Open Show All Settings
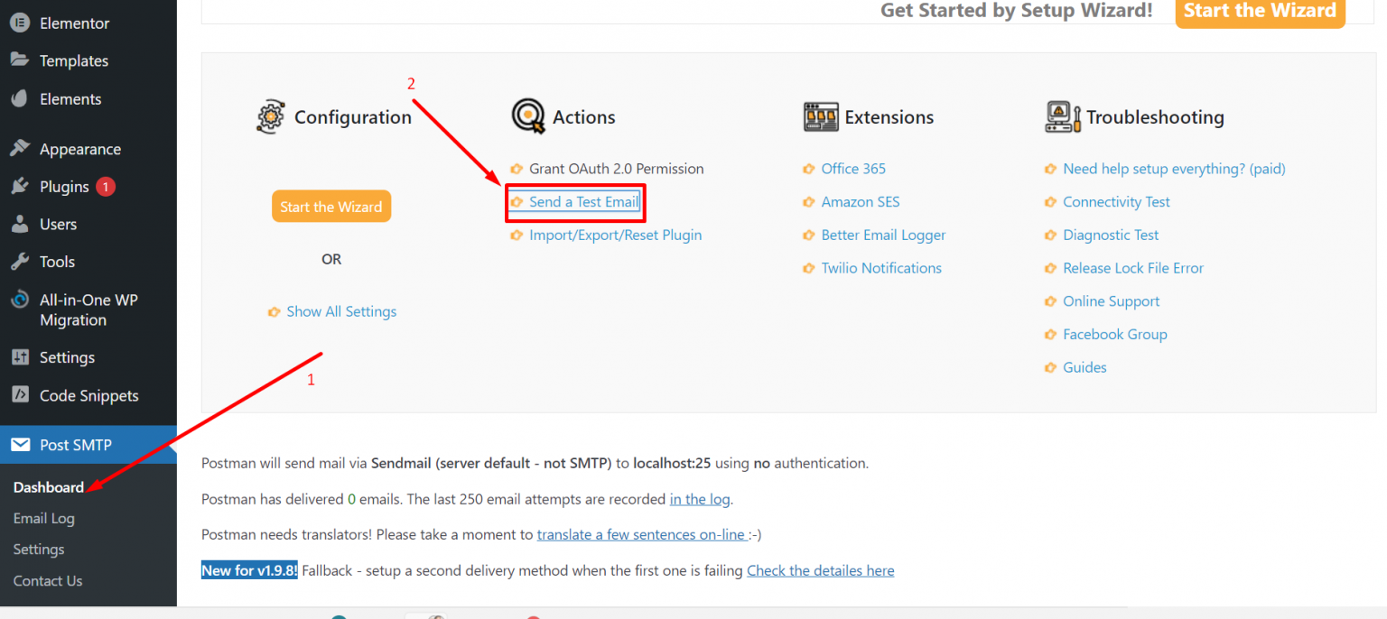The height and width of the screenshot is (619, 1387). click(341, 311)
